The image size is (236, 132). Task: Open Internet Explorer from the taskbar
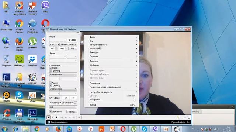click(x=15, y=129)
